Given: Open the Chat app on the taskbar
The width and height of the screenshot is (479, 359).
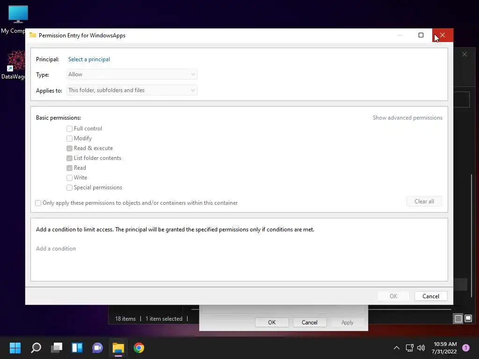Looking at the screenshot, I should (97, 348).
